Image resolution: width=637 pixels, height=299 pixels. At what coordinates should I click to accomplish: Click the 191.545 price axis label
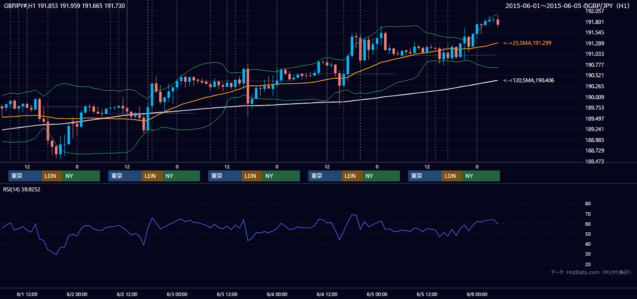pyautogui.click(x=594, y=33)
